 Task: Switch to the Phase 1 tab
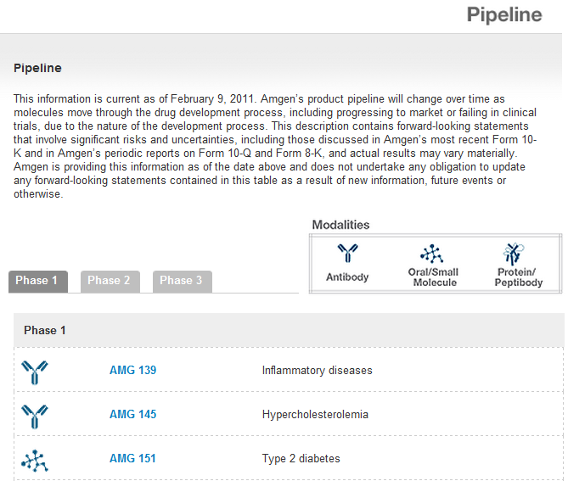point(38,281)
